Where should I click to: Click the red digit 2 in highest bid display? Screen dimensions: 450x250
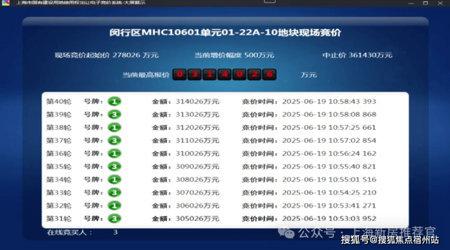[254, 75]
